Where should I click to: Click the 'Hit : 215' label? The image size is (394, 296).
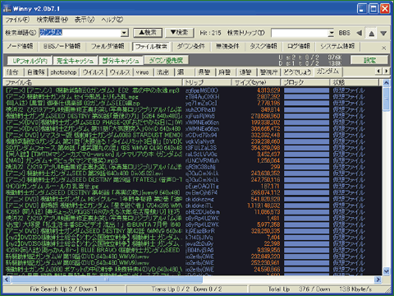pyautogui.click(x=210, y=33)
